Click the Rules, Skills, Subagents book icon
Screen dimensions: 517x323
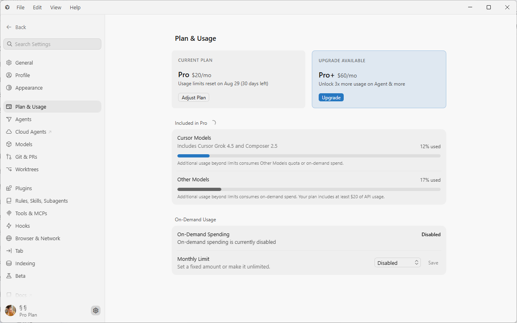pyautogui.click(x=9, y=201)
